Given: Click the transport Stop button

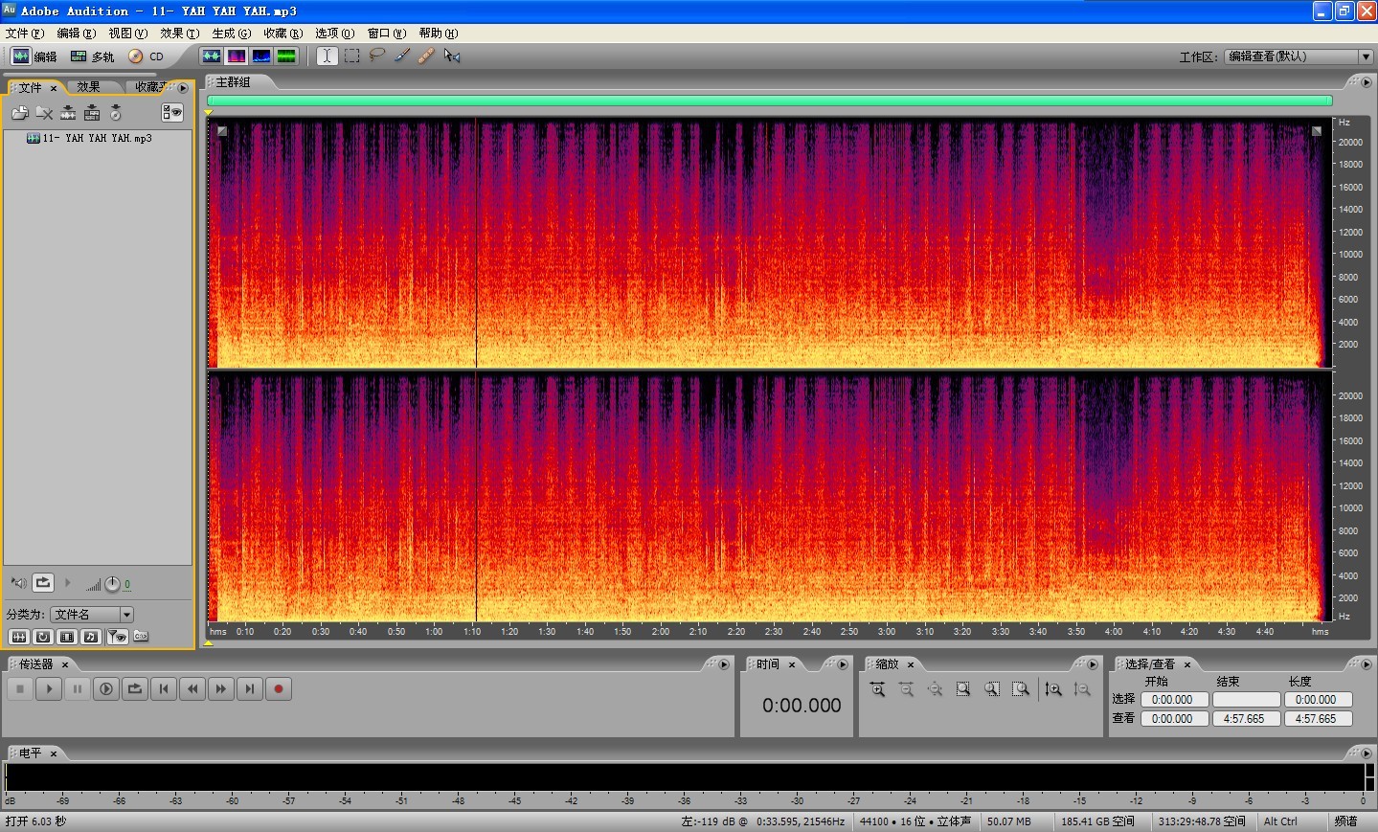Looking at the screenshot, I should point(20,688).
